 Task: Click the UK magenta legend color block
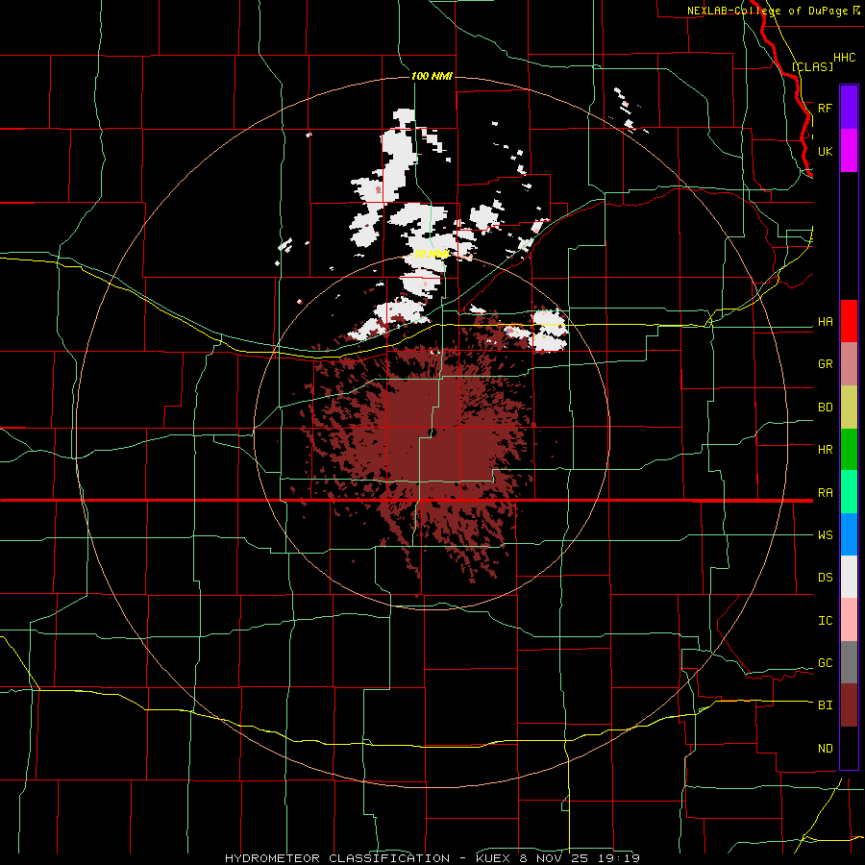pos(849,151)
